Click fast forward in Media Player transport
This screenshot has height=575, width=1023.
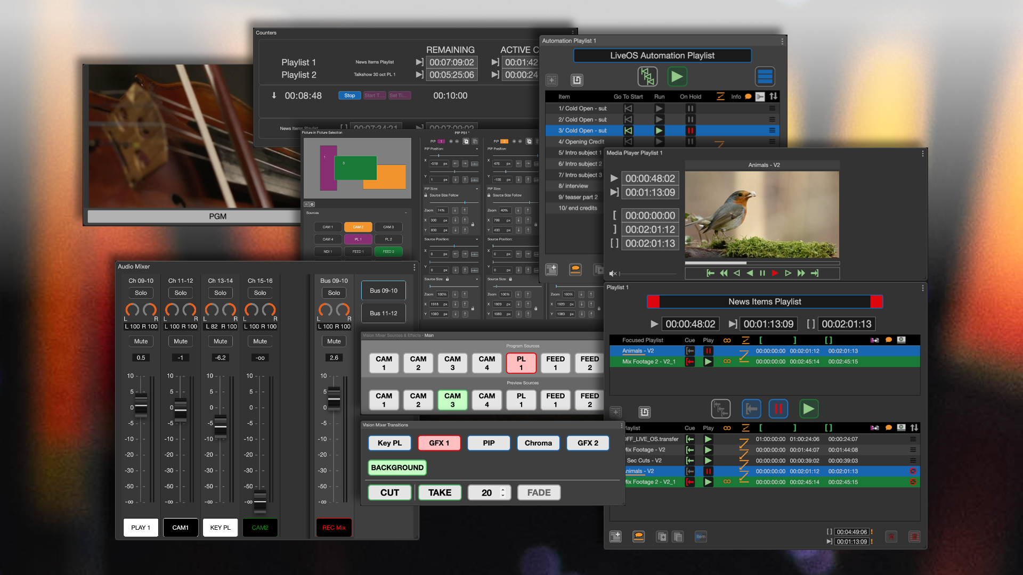coord(801,273)
